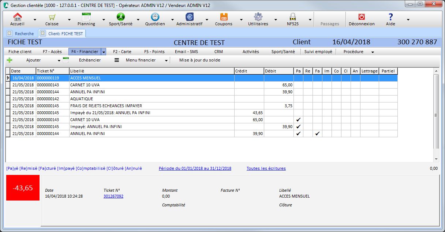Expand the Procédure dropdown arrow
Screen dimensions: 445x232
click(373, 52)
